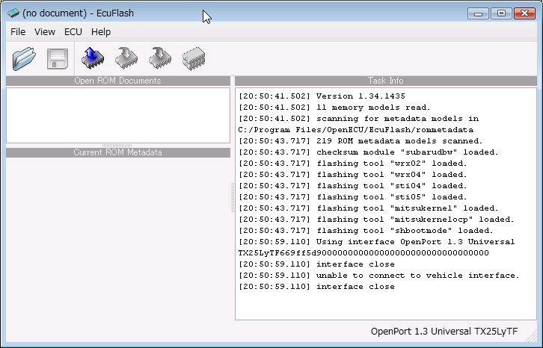
Task: Click the '(no document) - EcuFlash' title text
Action: pos(78,13)
